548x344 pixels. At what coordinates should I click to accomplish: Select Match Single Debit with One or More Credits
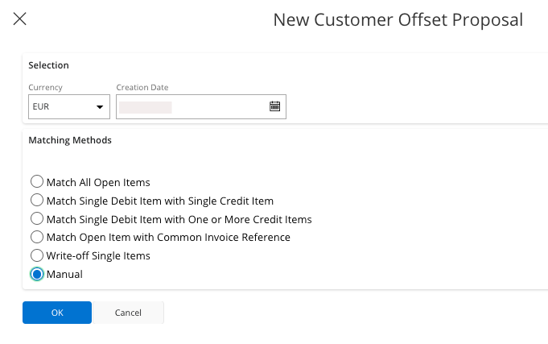click(x=37, y=219)
